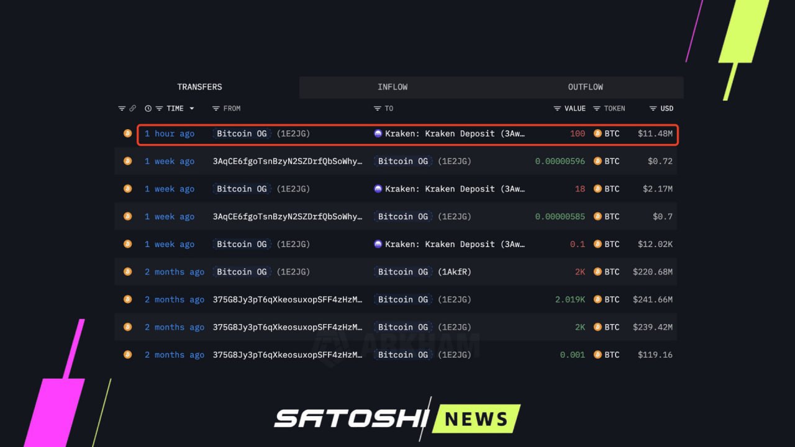
Task: Open Bitcoin OG sender in first row
Action: (242, 133)
